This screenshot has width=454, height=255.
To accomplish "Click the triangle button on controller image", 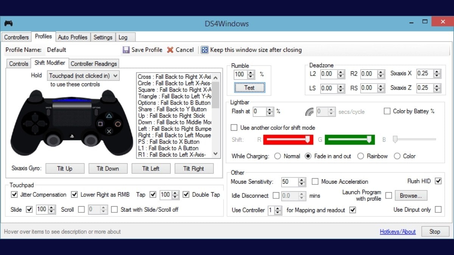I will 109,116.
